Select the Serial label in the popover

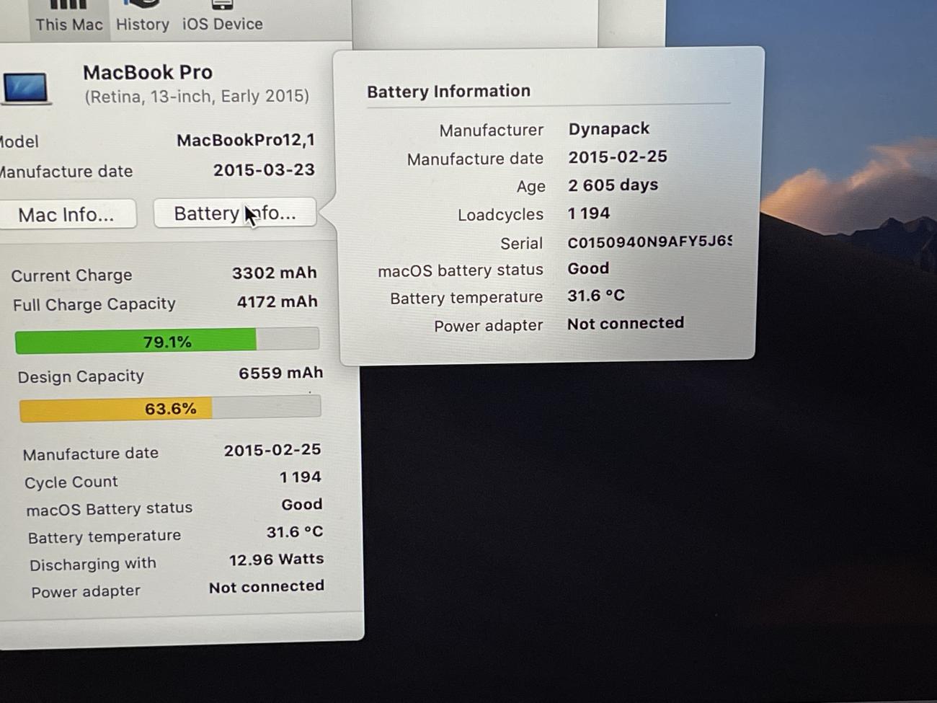click(522, 243)
